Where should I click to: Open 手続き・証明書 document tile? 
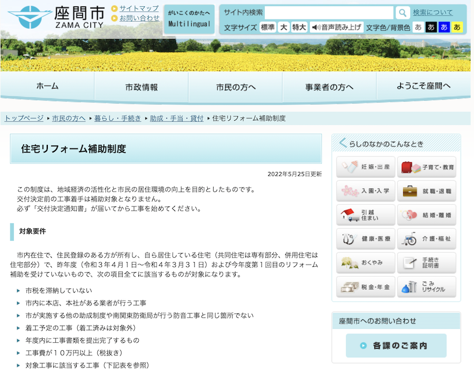427,263
